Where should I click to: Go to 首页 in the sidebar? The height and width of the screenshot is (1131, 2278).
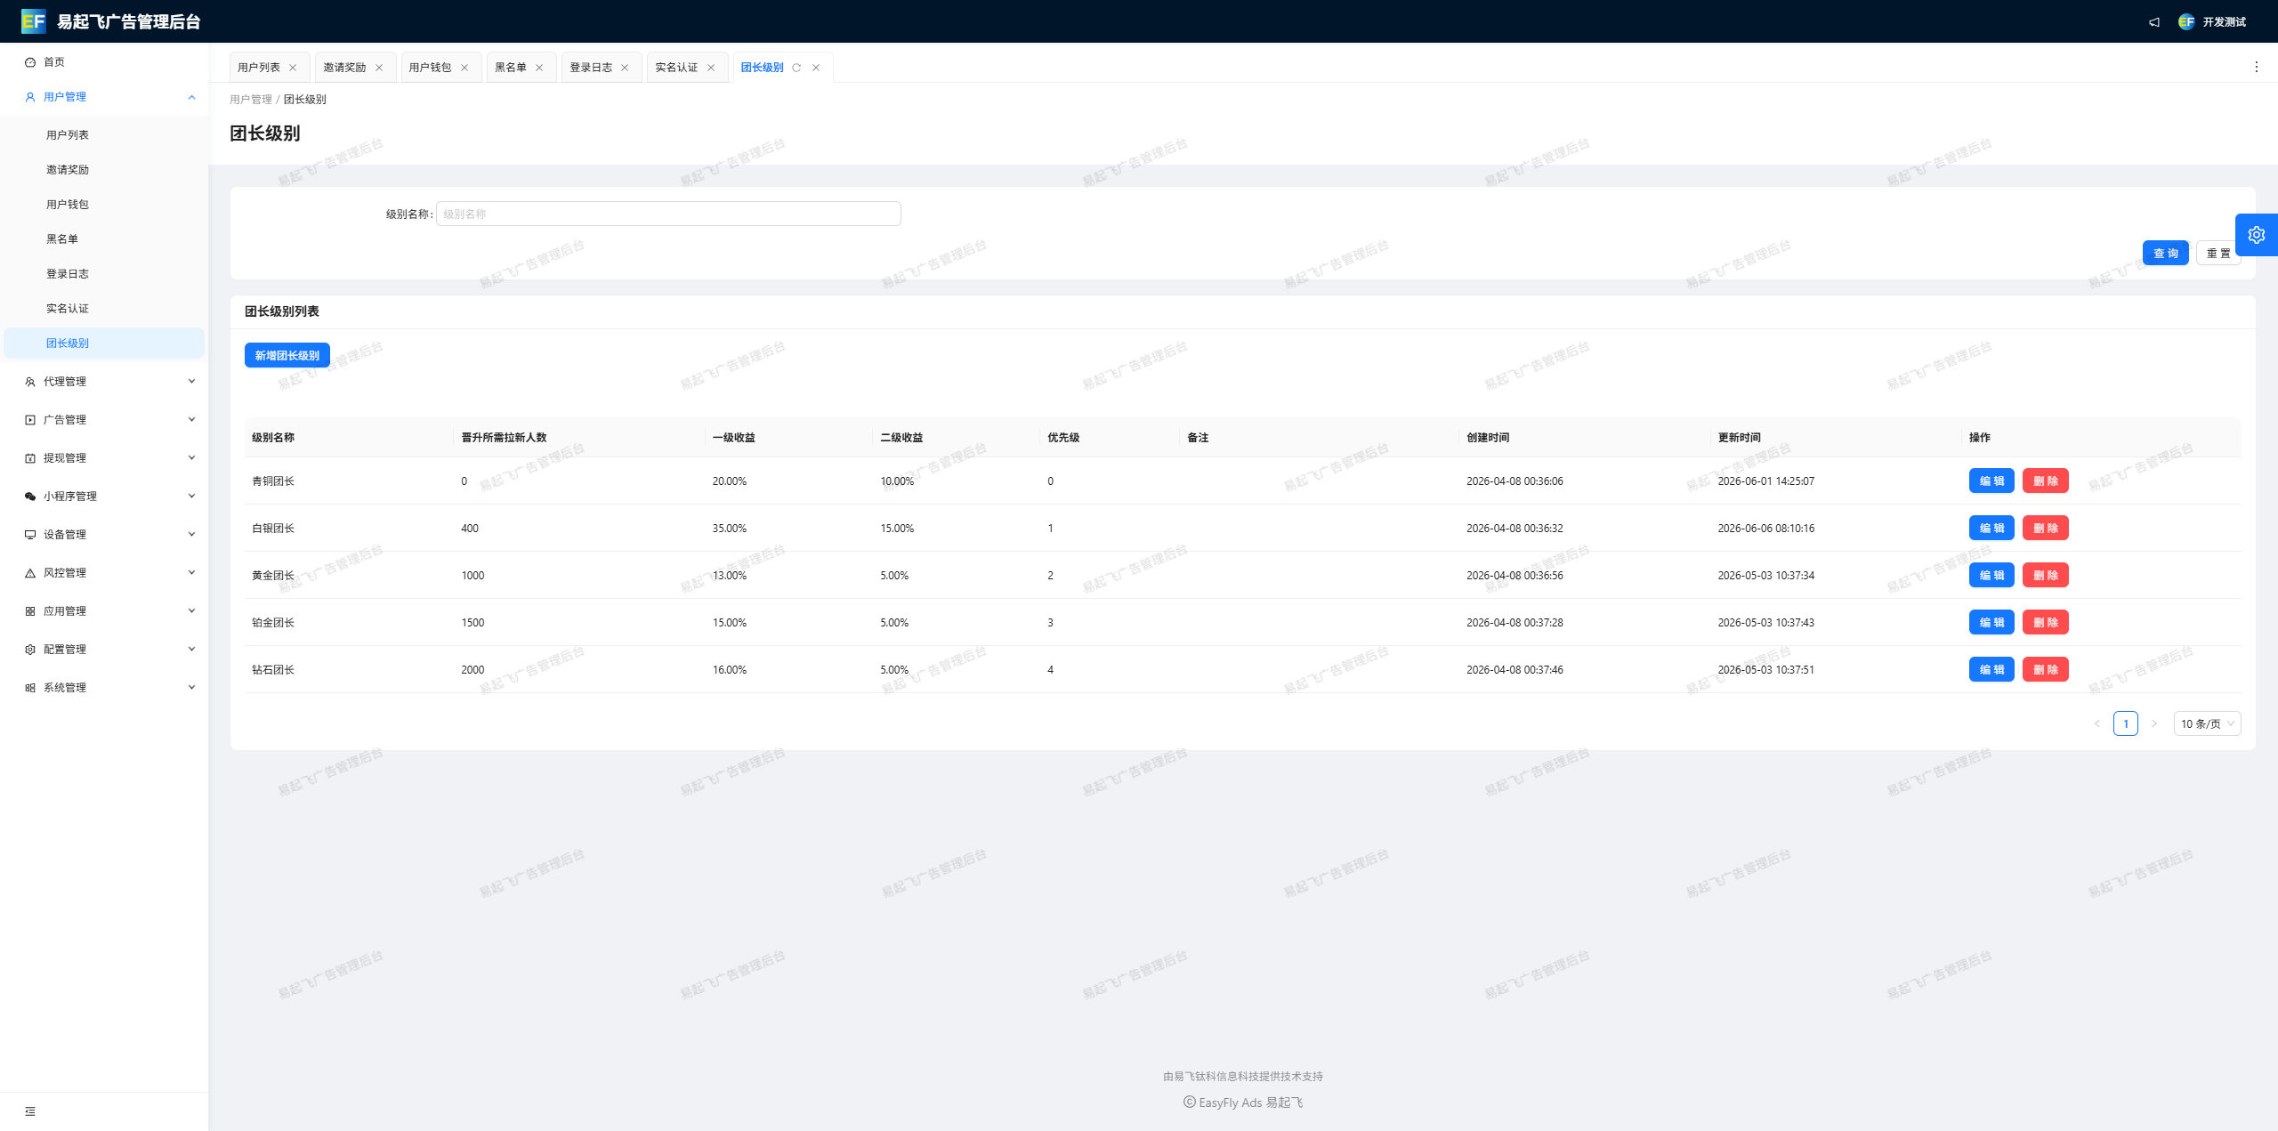point(104,62)
